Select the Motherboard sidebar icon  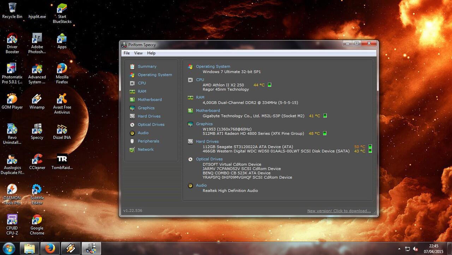click(x=132, y=100)
